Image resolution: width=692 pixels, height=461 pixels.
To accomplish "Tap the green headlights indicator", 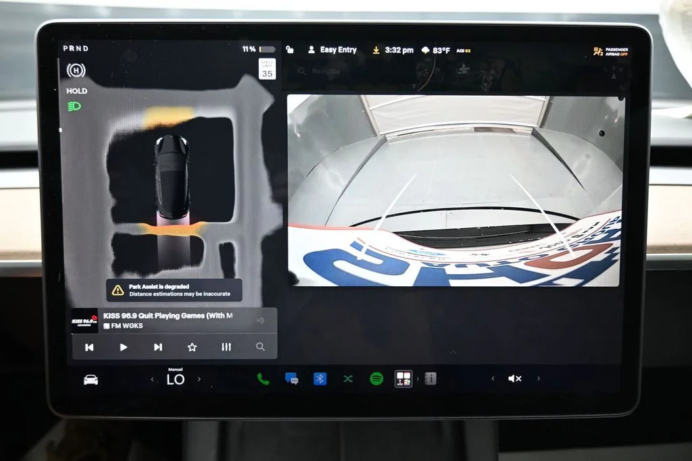I will (74, 106).
